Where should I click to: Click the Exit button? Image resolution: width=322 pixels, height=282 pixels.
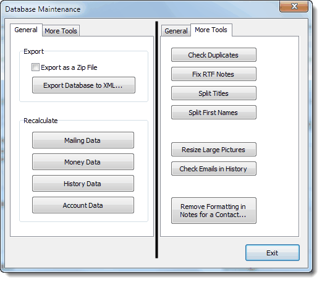pos(273,253)
